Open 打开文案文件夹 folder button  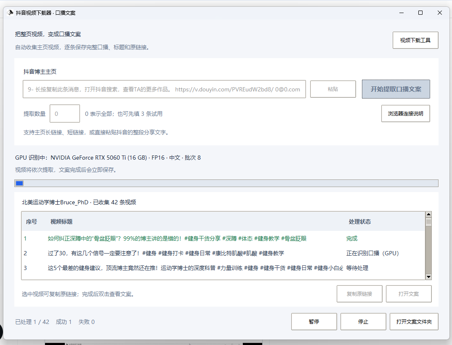(x=414, y=322)
